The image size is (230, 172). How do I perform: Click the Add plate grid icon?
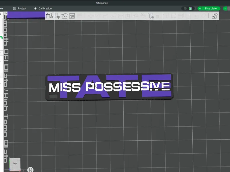57,16
